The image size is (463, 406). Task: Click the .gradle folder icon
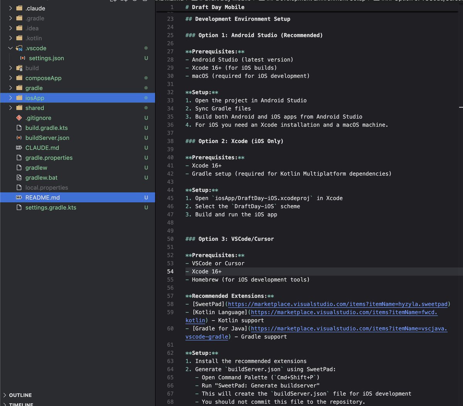(x=19, y=18)
